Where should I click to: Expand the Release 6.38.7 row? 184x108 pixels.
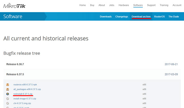(92, 64)
